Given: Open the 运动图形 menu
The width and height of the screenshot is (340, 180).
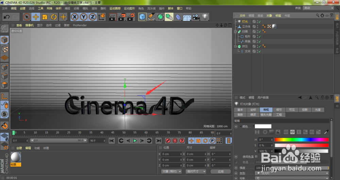Looking at the screenshot, I should coord(129,8).
